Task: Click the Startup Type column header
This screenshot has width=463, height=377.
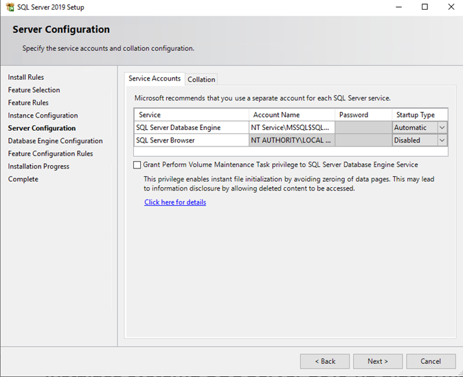Action: (420, 115)
